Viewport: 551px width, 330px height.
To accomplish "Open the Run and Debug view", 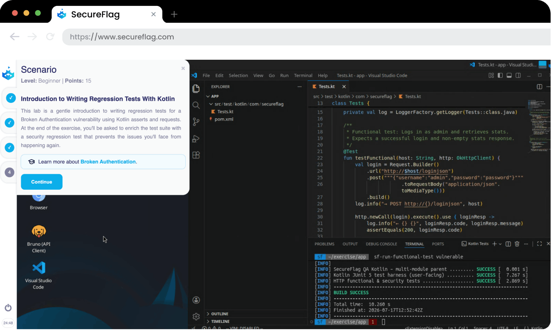I will [196, 139].
